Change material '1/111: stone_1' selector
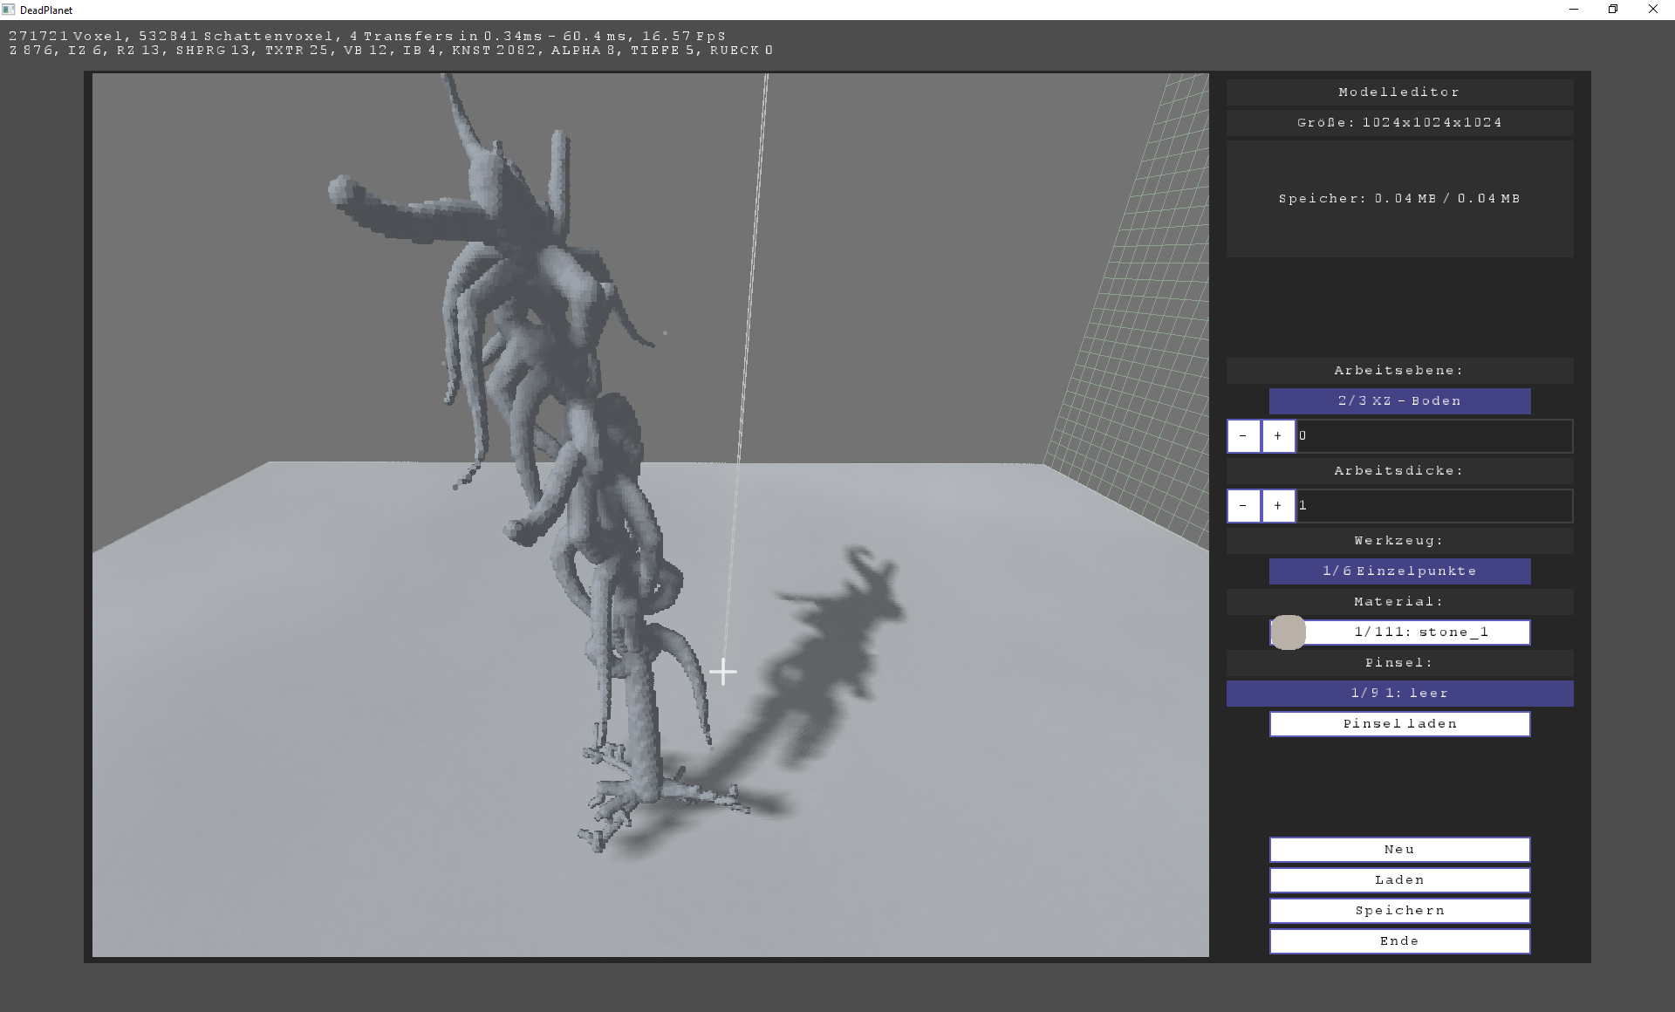The width and height of the screenshot is (1675, 1012). [x=1420, y=632]
